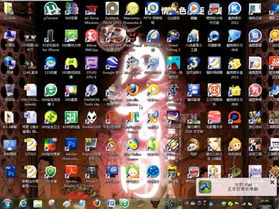This screenshot has width=279, height=209.
Task: Open the network signal tray icon
Action: pos(243,204)
